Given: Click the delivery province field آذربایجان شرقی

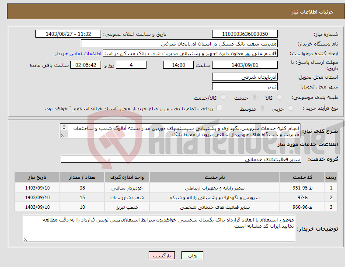Looking at the screenshot, I should point(245,77).
